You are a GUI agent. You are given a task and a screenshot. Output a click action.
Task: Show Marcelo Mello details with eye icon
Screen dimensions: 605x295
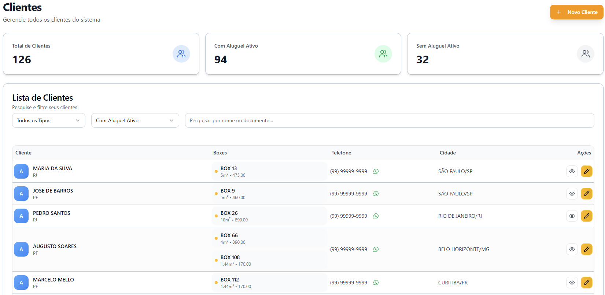pyautogui.click(x=572, y=283)
